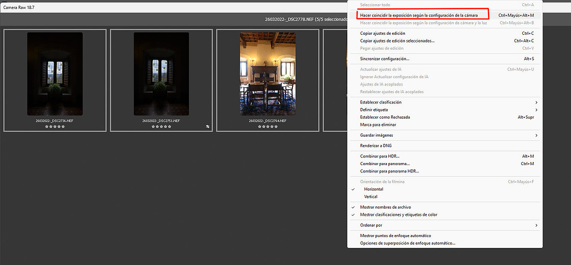
Task: Click Pegar ajustes de edición
Action: pyautogui.click(x=445, y=48)
